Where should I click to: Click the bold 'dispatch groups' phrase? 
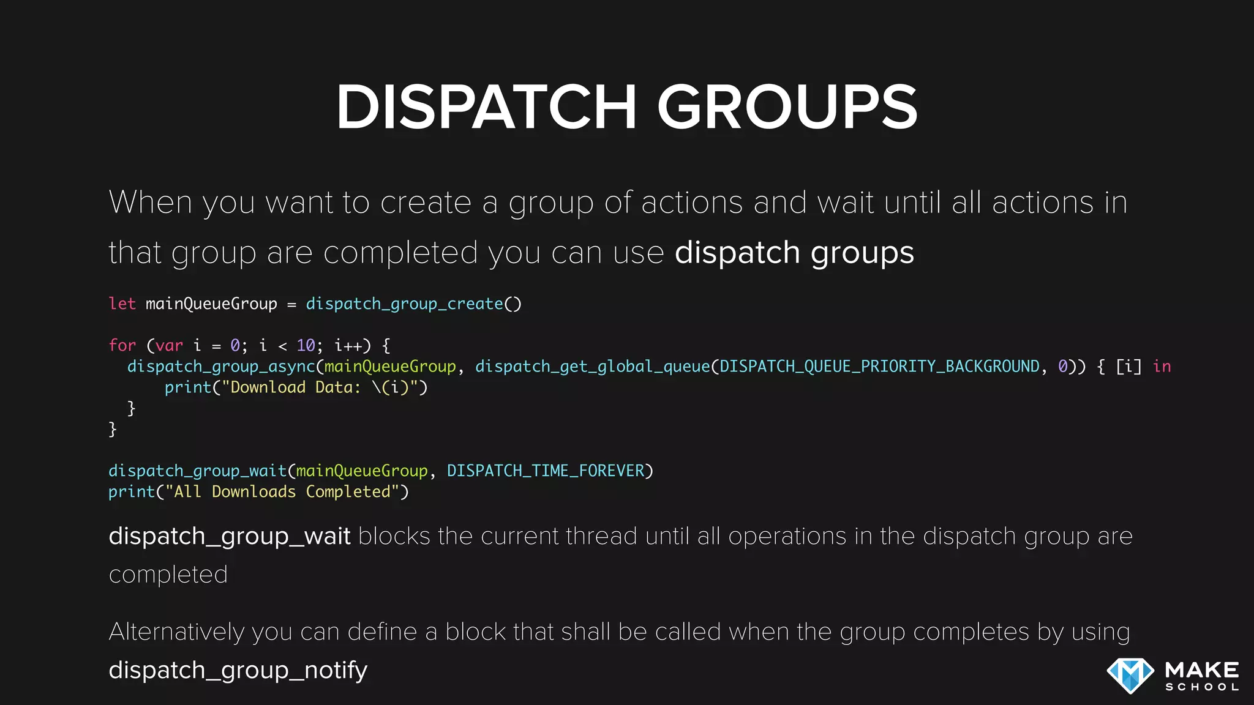pos(794,253)
